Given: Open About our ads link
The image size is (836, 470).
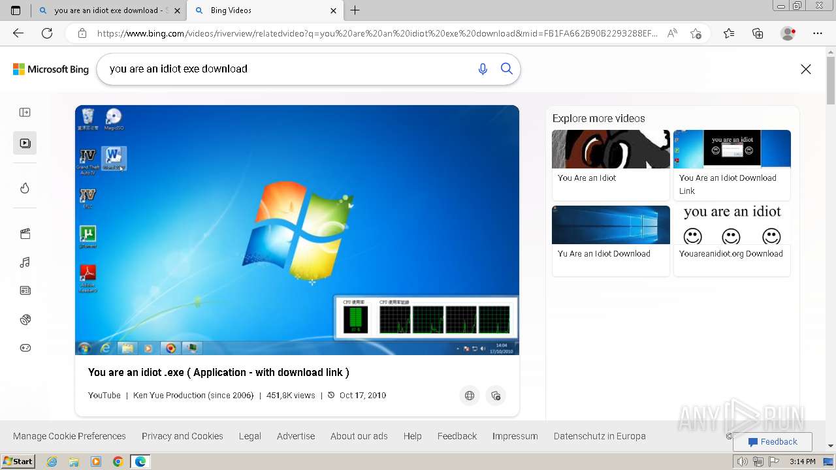Looking at the screenshot, I should click(x=359, y=436).
